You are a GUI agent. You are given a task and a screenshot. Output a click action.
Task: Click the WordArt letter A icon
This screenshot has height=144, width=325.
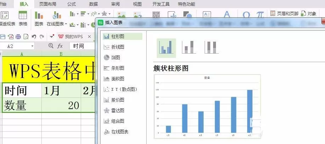(x=227, y=14)
